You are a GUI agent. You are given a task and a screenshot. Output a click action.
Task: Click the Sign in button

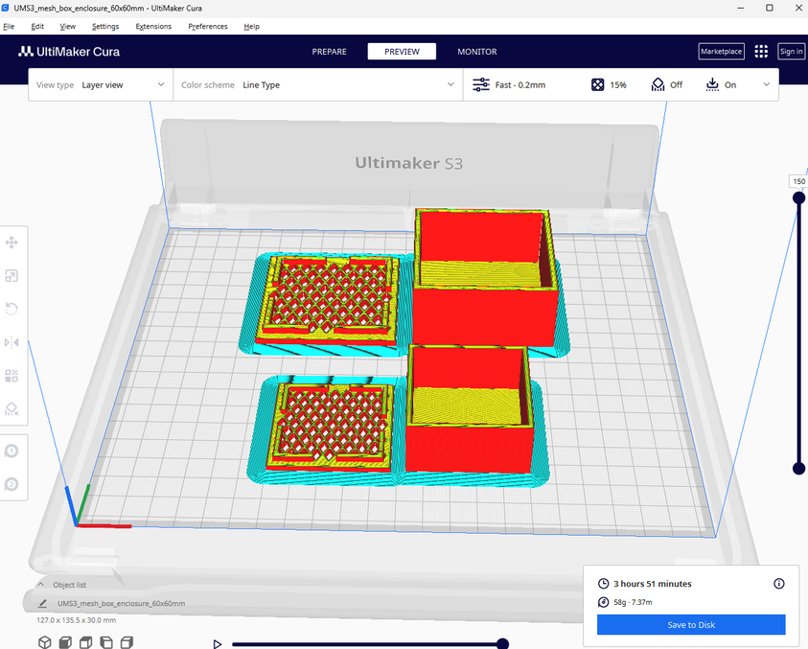(791, 52)
